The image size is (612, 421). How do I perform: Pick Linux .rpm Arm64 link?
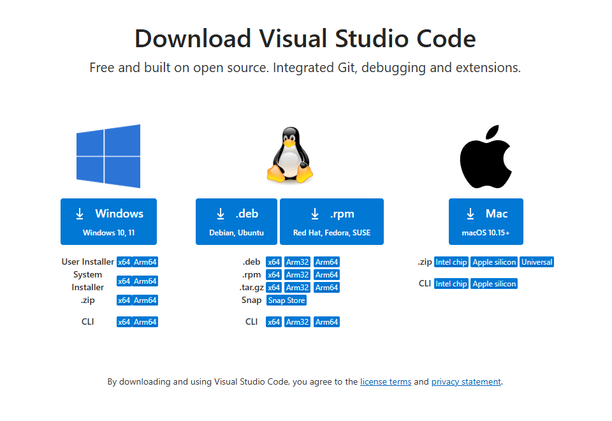pyautogui.click(x=326, y=275)
